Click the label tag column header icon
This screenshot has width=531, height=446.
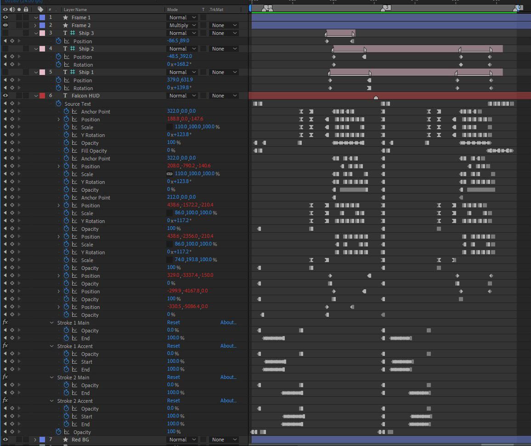coord(40,10)
